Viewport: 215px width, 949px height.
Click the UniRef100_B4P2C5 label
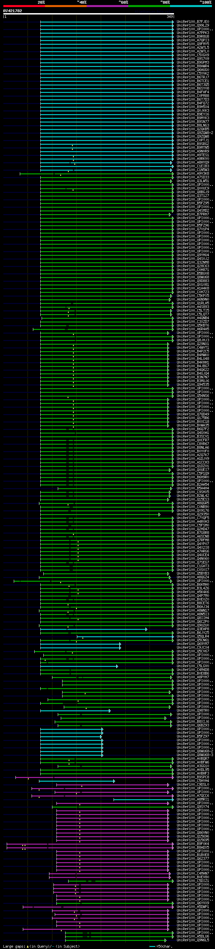(x=193, y=351)
